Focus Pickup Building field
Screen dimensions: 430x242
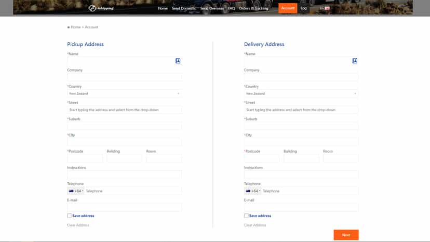pyautogui.click(x=124, y=158)
